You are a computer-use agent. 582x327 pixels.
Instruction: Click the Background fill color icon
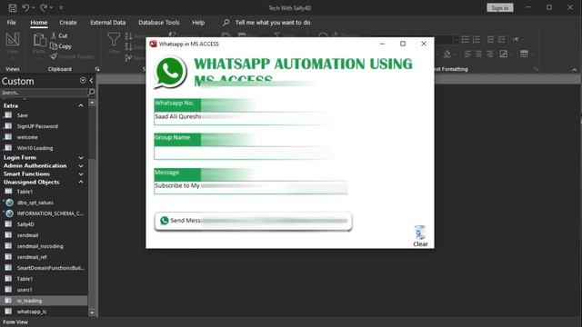tap(447, 54)
